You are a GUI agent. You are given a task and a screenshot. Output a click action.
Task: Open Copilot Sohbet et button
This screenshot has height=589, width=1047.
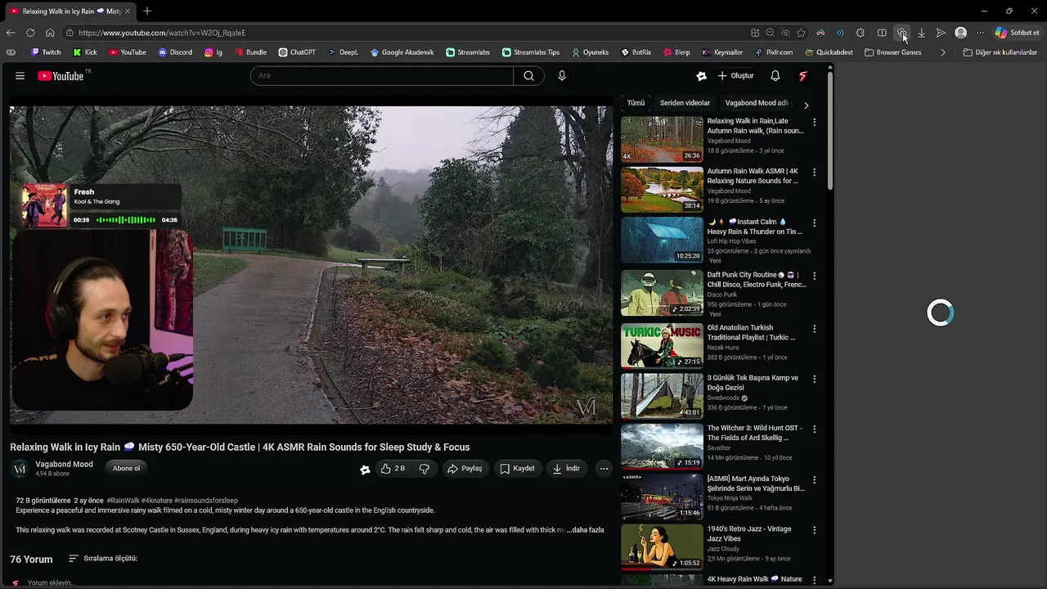point(1017,33)
